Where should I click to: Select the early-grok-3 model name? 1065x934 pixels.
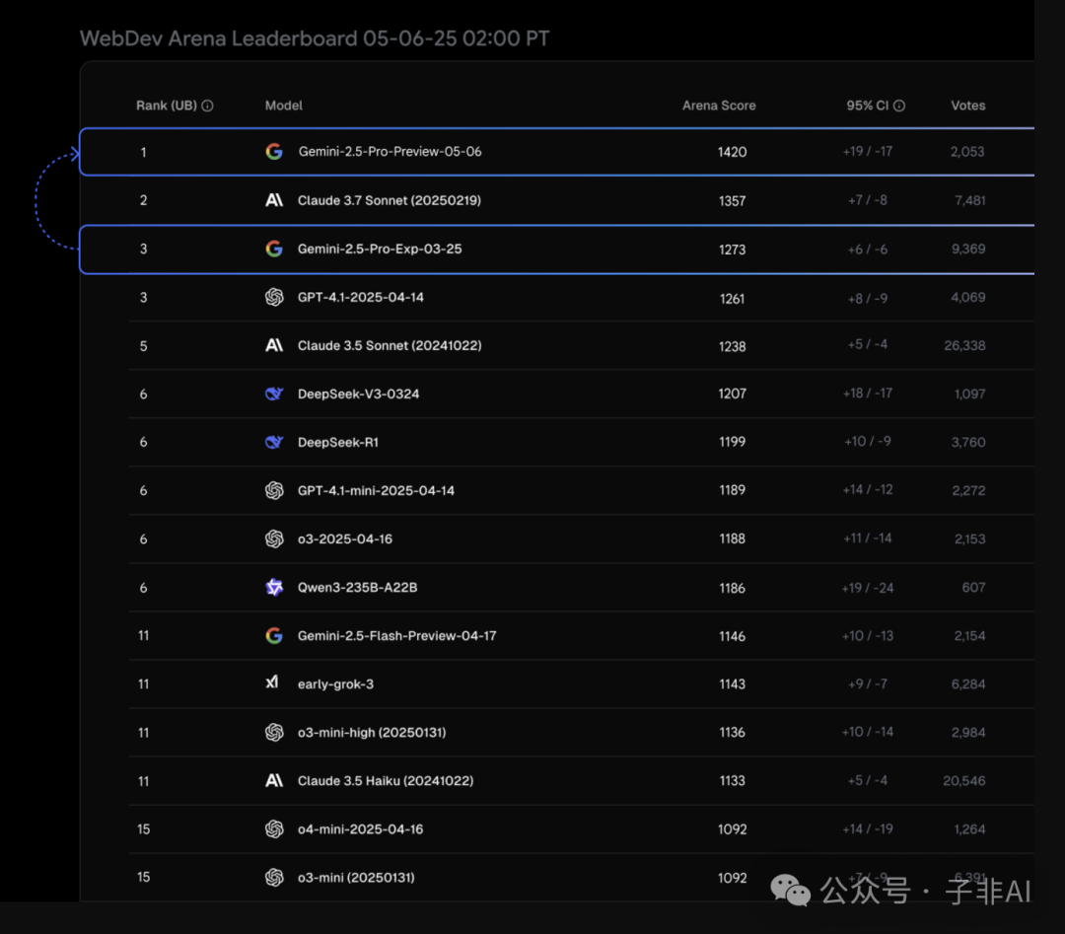point(335,684)
